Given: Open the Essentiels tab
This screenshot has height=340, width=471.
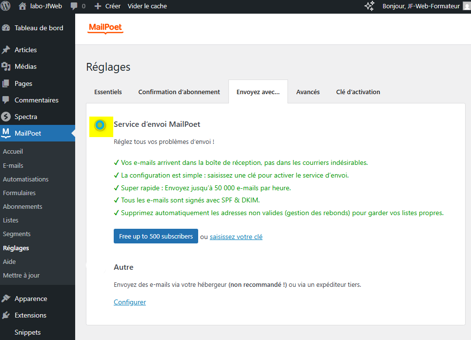Looking at the screenshot, I should coord(108,92).
